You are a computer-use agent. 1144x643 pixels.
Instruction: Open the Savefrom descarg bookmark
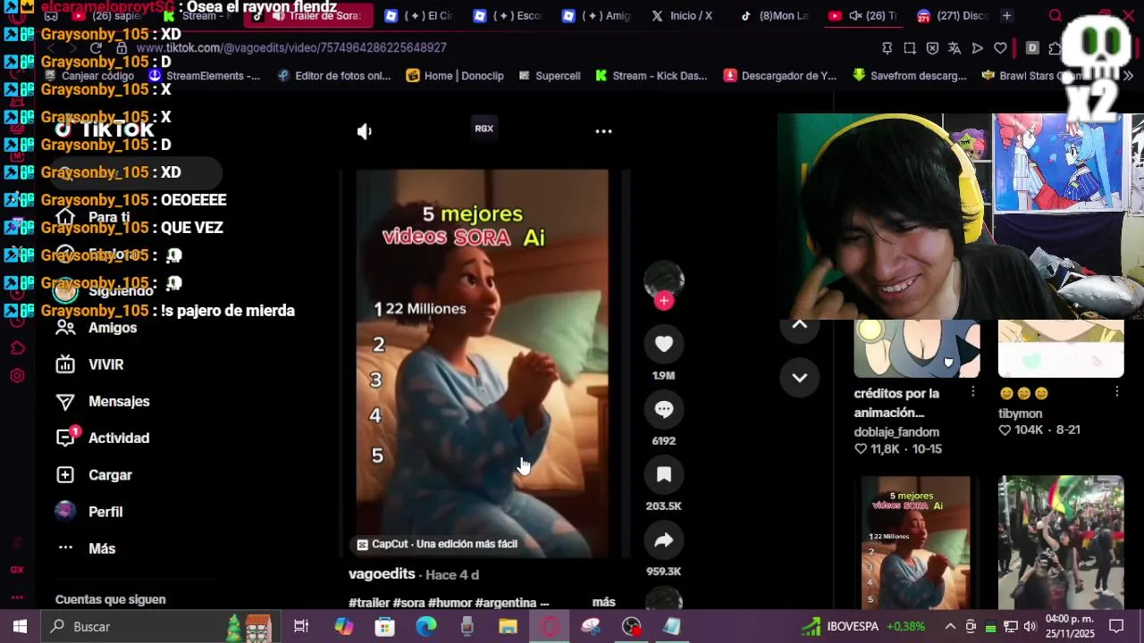click(x=910, y=76)
